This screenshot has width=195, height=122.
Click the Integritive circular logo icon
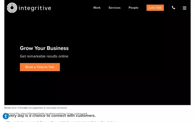click(x=12, y=8)
